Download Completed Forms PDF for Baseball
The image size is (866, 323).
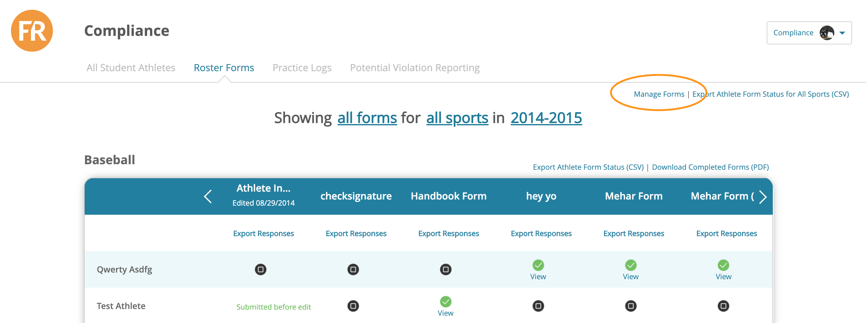coord(710,167)
